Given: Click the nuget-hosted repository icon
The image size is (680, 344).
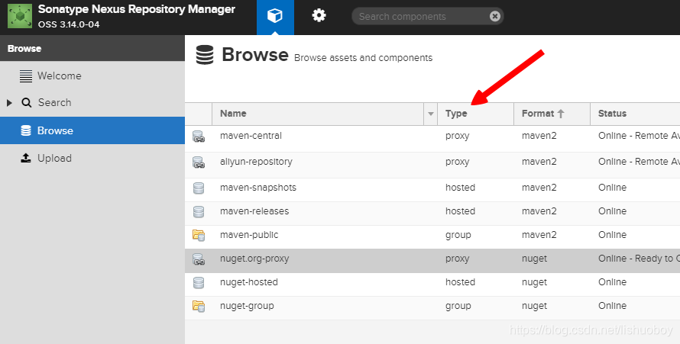Looking at the screenshot, I should pyautogui.click(x=199, y=282).
